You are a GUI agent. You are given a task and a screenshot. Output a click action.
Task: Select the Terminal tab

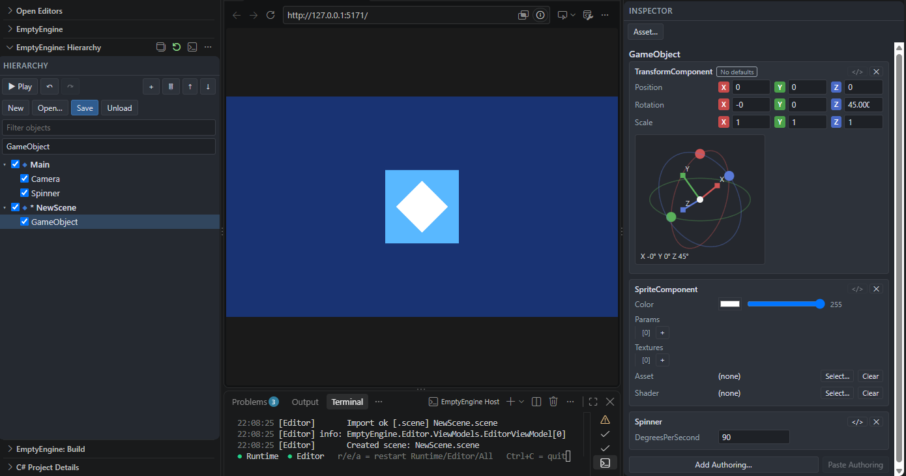(347, 402)
